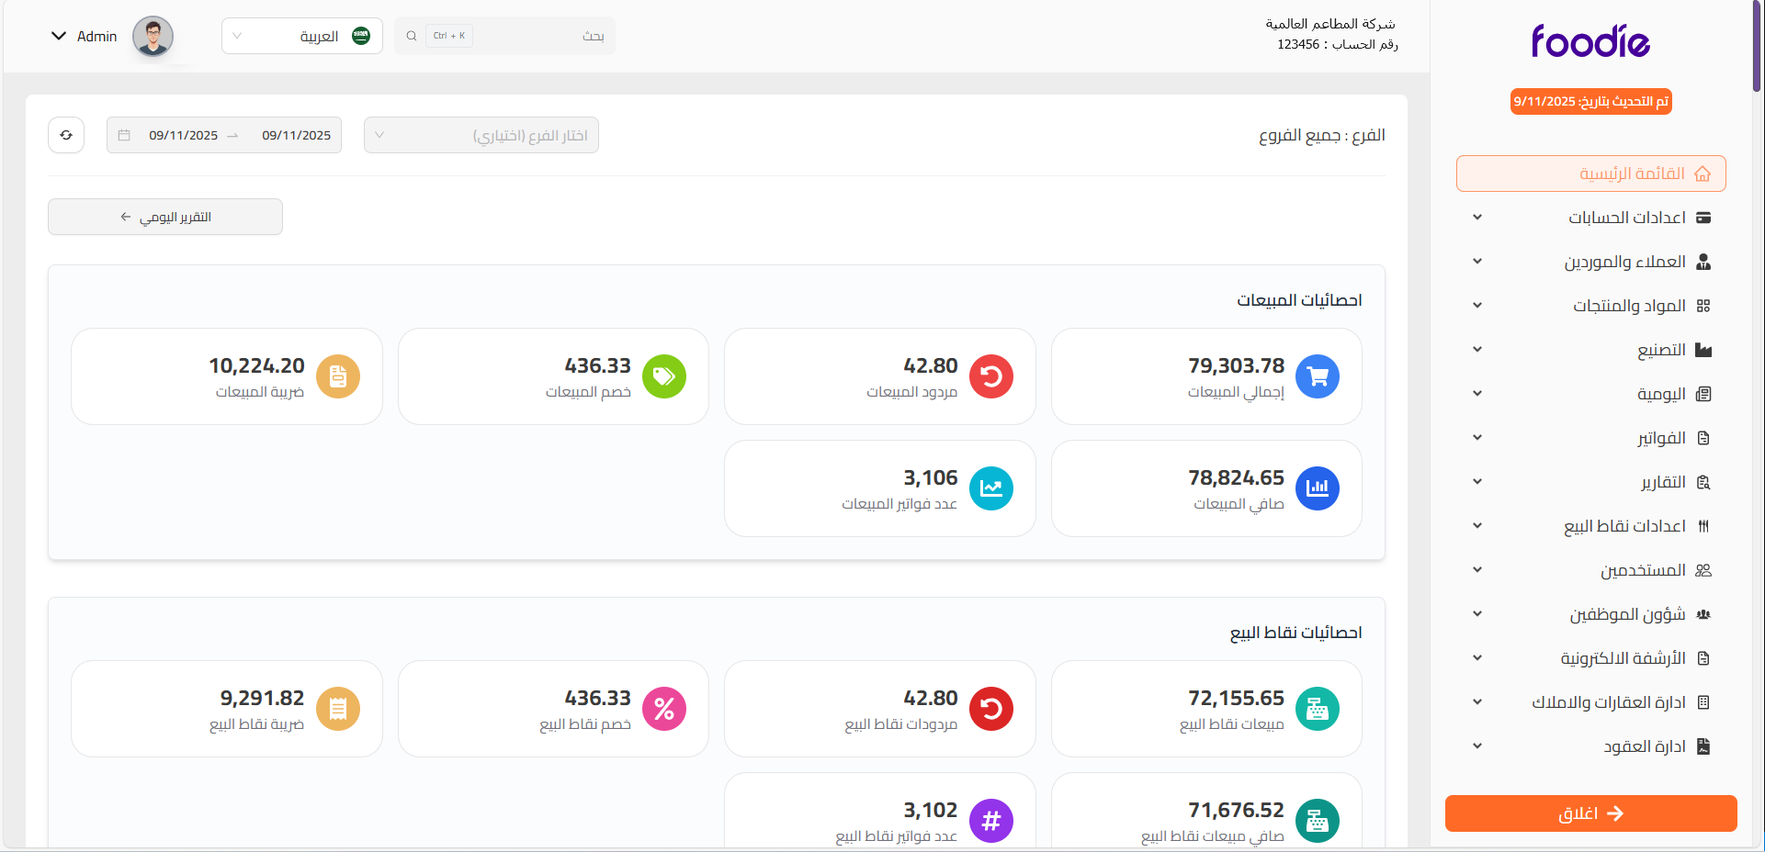Click the green sales discount tag icon
The image size is (1765, 852).
(664, 376)
